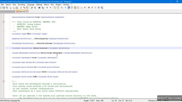
Task: Click the 10M journal-file-size value
Action: [x=35, y=76]
